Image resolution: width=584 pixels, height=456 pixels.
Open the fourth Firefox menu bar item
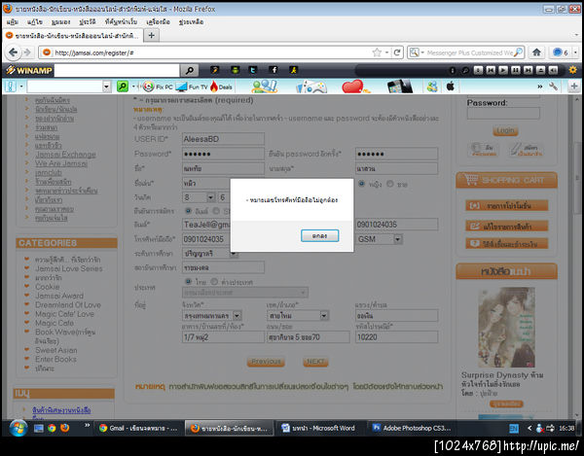click(x=88, y=22)
